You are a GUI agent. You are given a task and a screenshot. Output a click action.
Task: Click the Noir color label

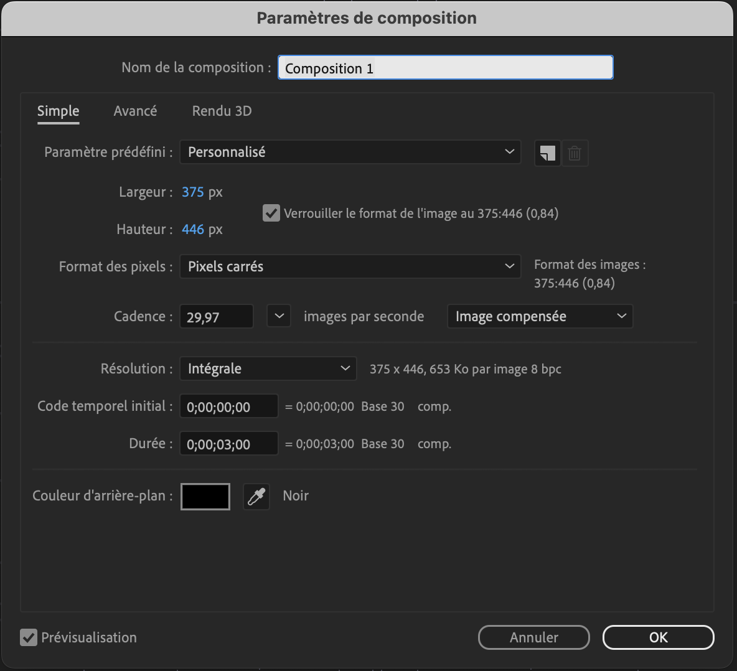296,495
